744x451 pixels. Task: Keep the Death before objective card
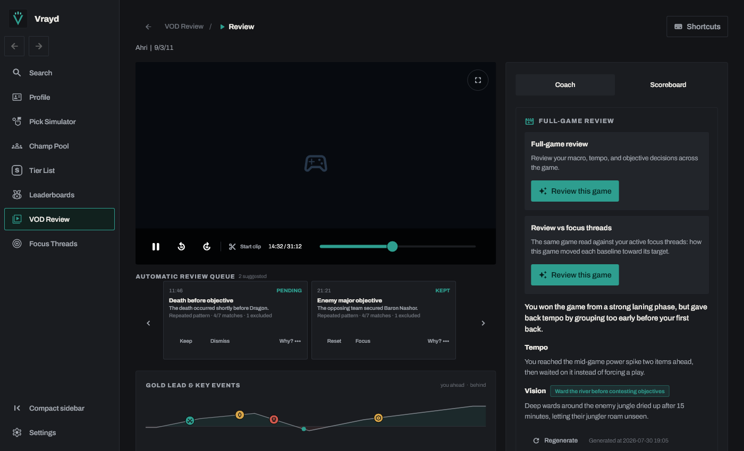coord(186,341)
